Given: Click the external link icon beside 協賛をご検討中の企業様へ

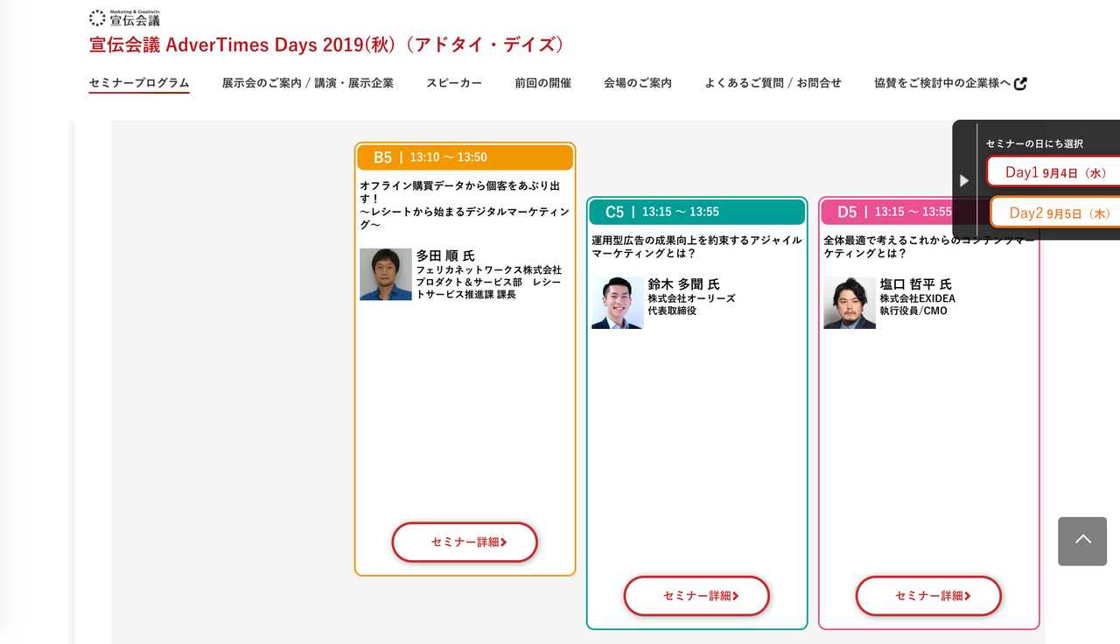Looking at the screenshot, I should (x=1021, y=81).
